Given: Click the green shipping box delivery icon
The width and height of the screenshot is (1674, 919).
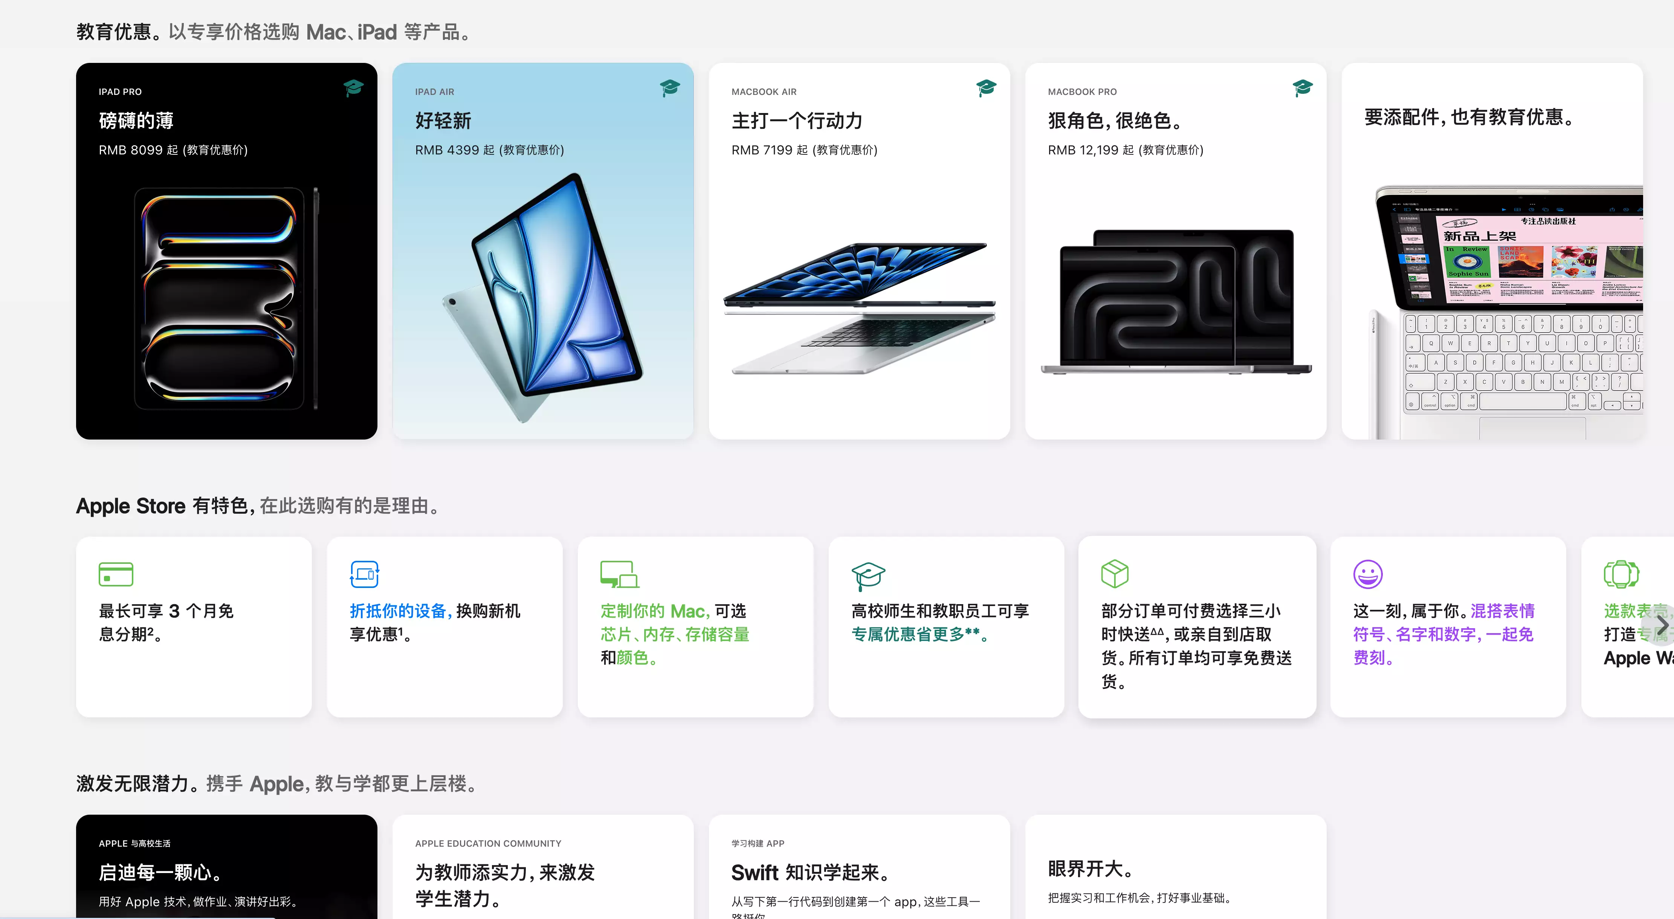Looking at the screenshot, I should point(1115,574).
